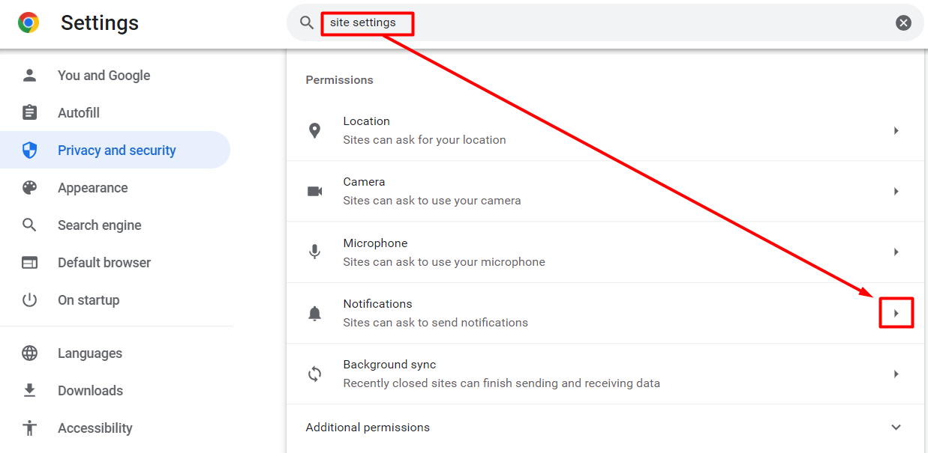
Task: Click the search settings input field
Action: point(605,22)
